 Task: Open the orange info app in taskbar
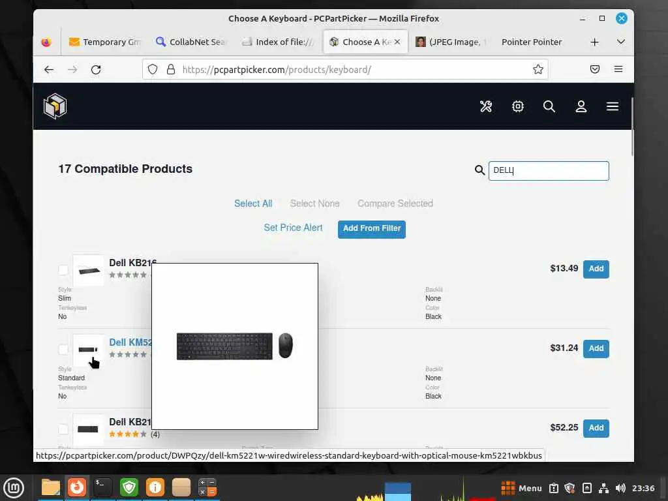[155, 488]
